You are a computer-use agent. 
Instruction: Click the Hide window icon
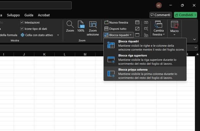(137, 29)
